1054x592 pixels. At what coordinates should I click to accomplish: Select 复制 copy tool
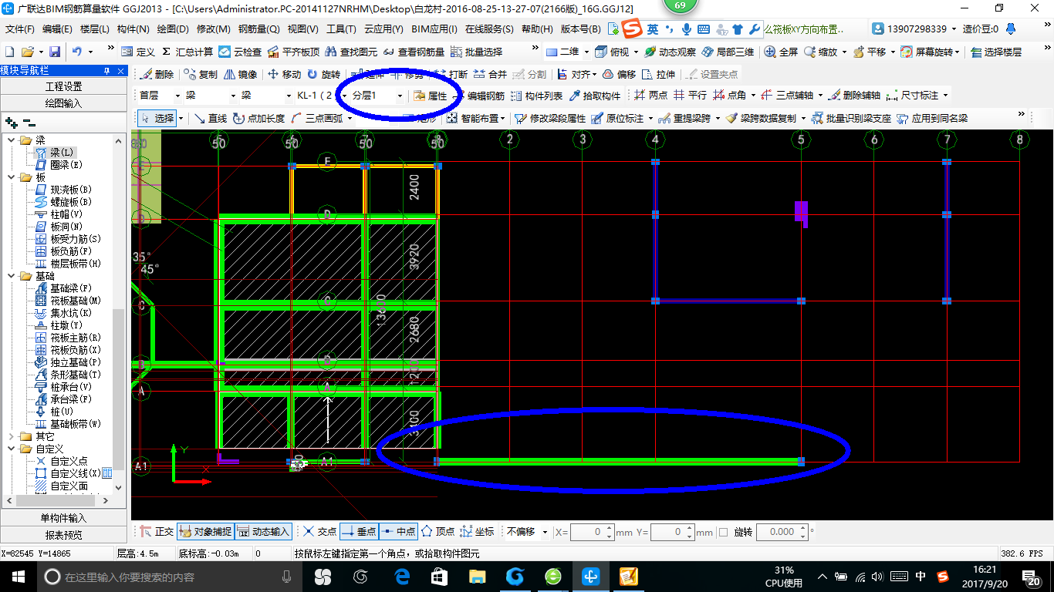pyautogui.click(x=201, y=75)
